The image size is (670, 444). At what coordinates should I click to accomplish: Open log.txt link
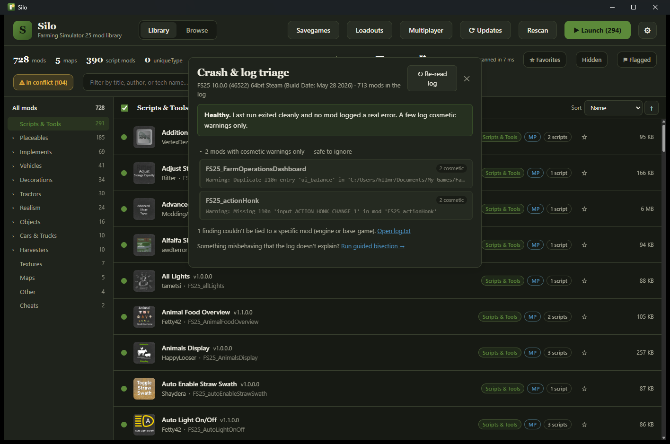(394, 231)
